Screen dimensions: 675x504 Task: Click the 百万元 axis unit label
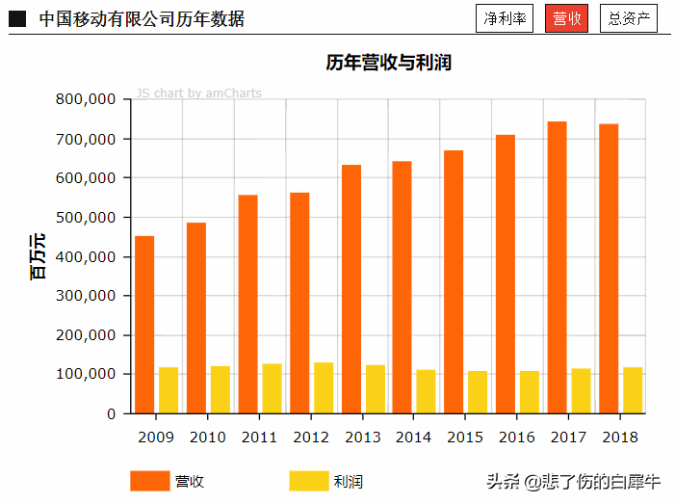(x=38, y=256)
